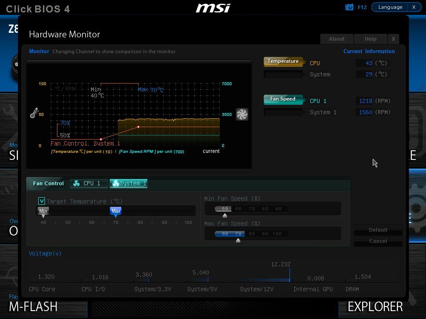Viewport: 426px width, 319px height.
Task: Click the Current Information heading
Action: [369, 51]
